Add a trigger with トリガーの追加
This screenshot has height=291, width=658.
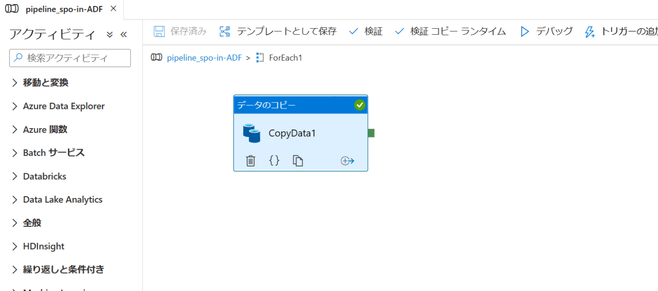[621, 31]
